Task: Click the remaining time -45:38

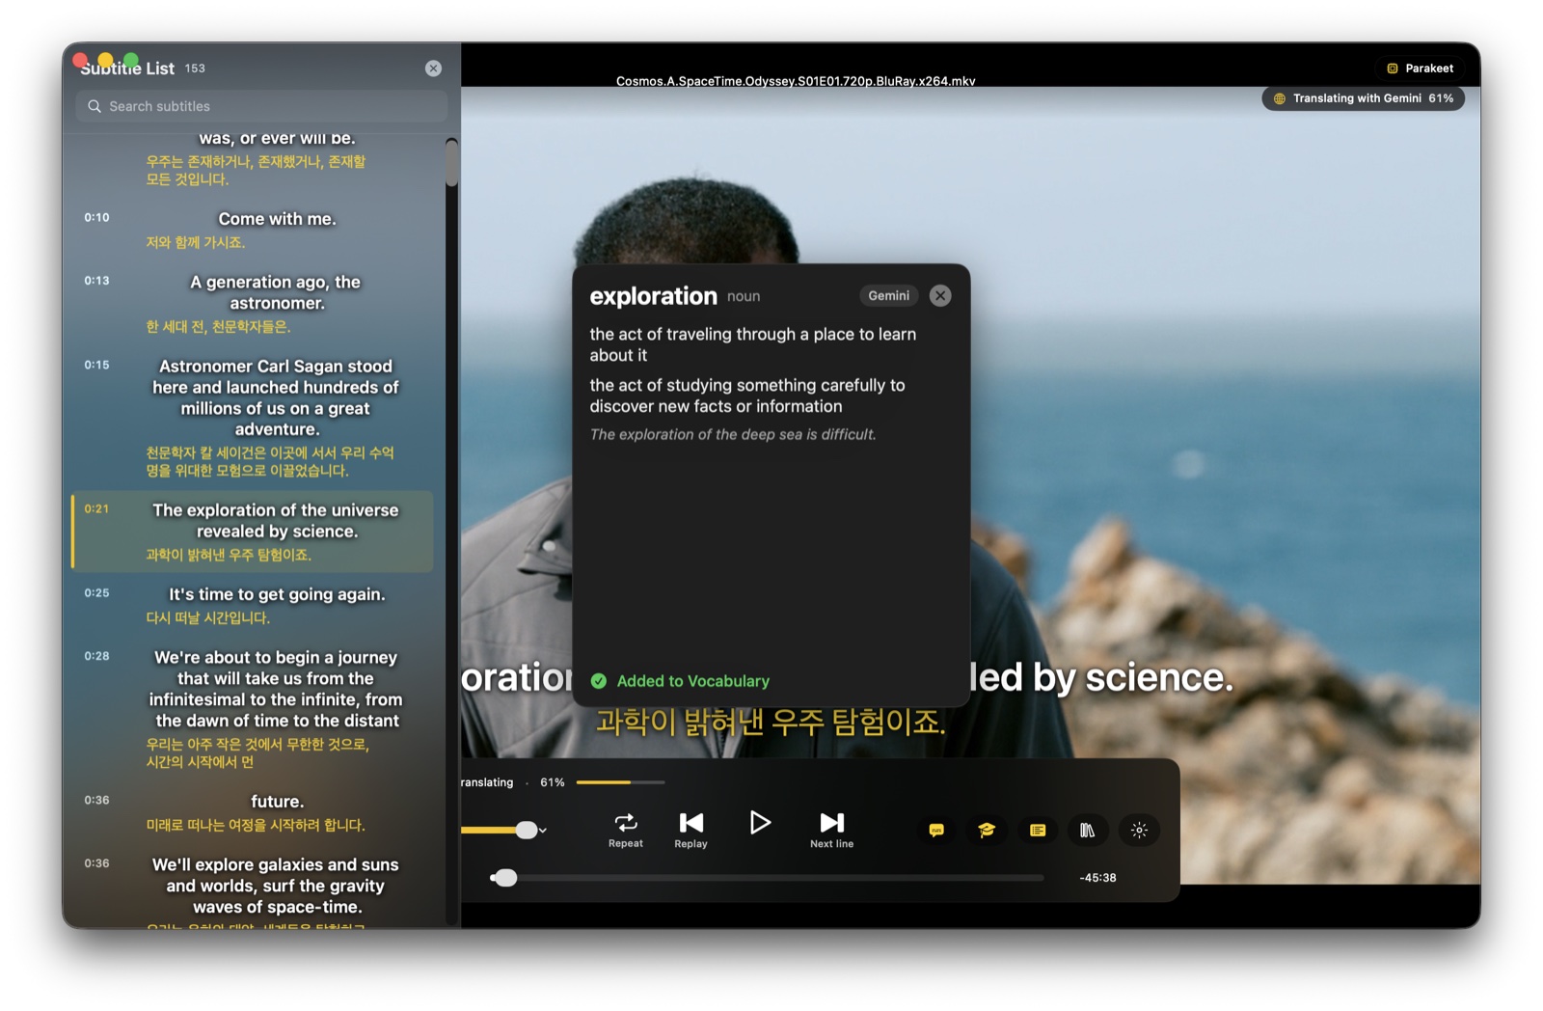Action: [x=1097, y=878]
